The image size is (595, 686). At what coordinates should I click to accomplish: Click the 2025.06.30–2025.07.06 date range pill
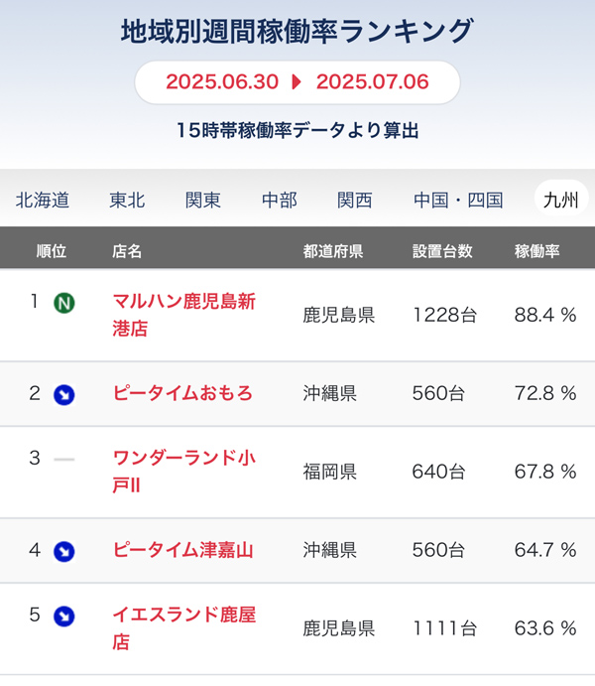pos(297,82)
